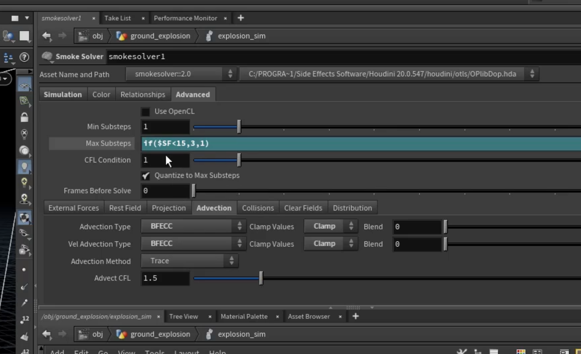Click ground_explosion icon in lower path bar
The image size is (581, 354).
point(122,334)
